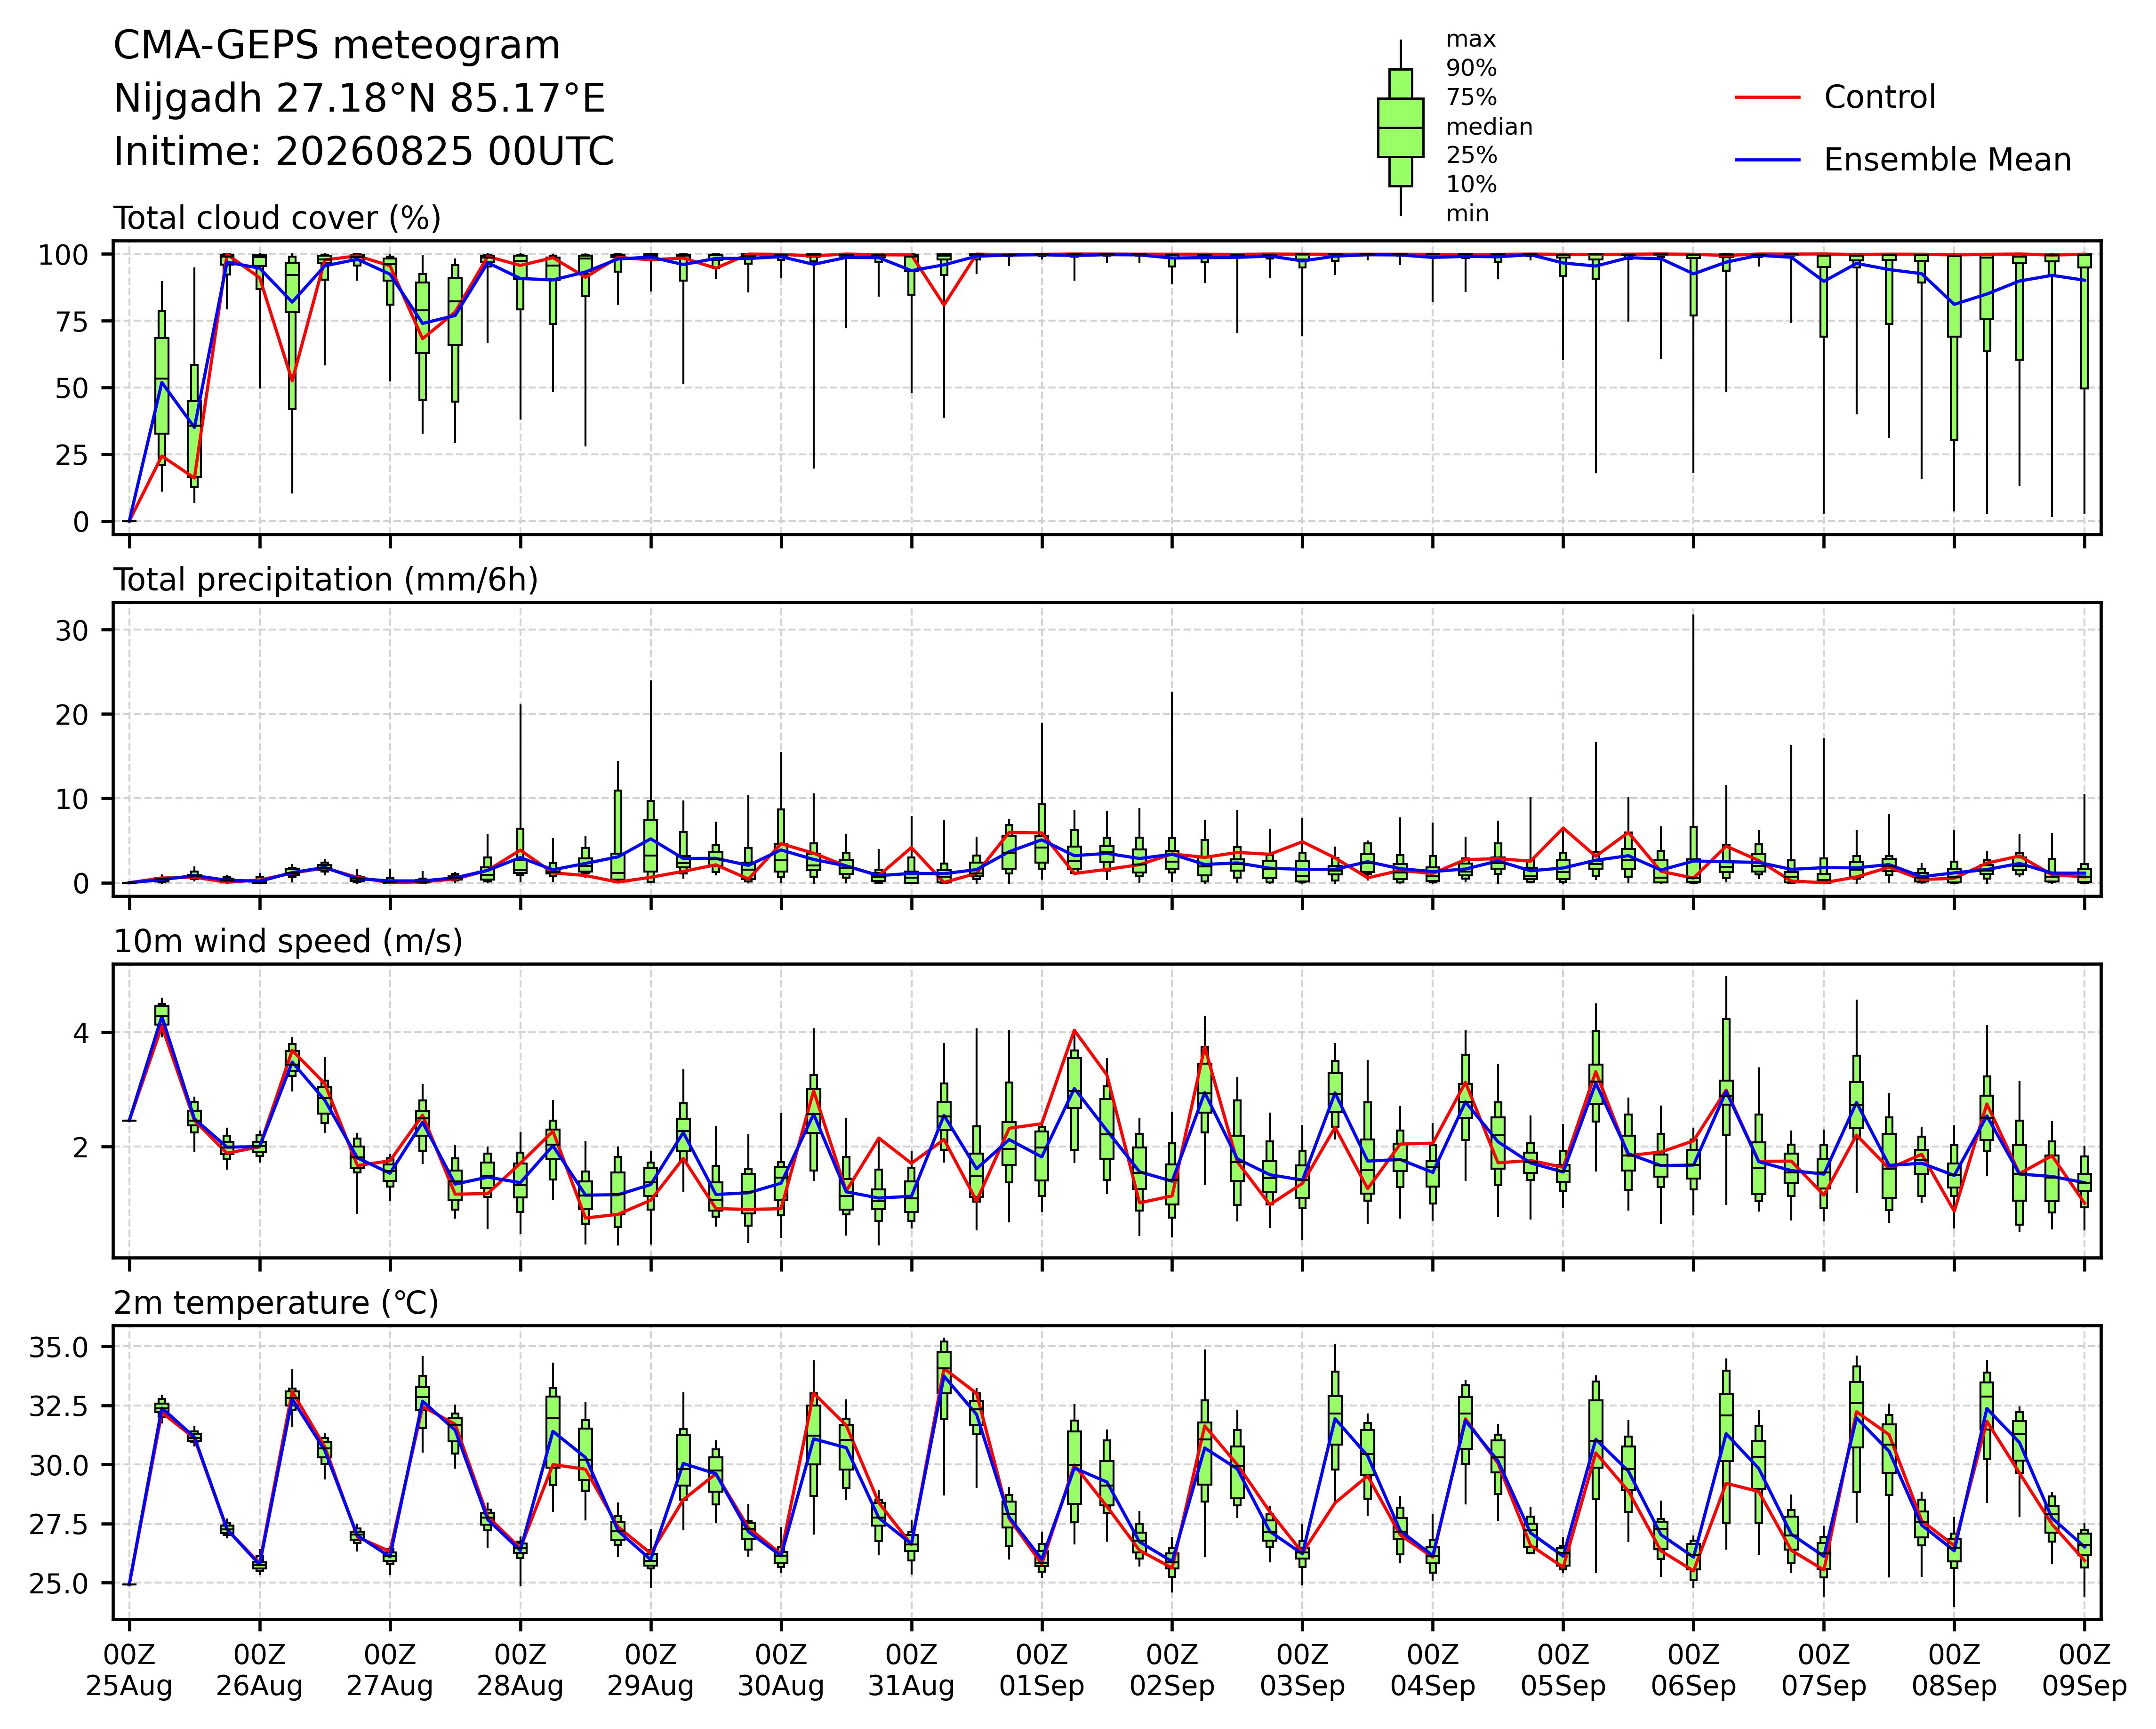Click the '00Z 27Aug' x-axis label
This screenshot has height=1729, width=2156.
[x=390, y=1671]
